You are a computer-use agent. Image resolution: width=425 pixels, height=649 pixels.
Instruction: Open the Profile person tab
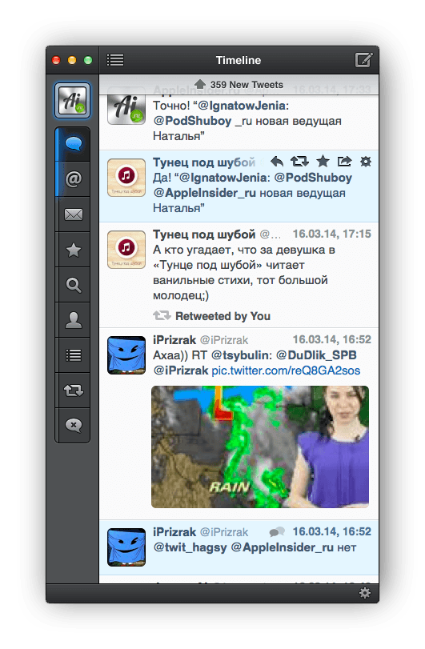click(74, 320)
